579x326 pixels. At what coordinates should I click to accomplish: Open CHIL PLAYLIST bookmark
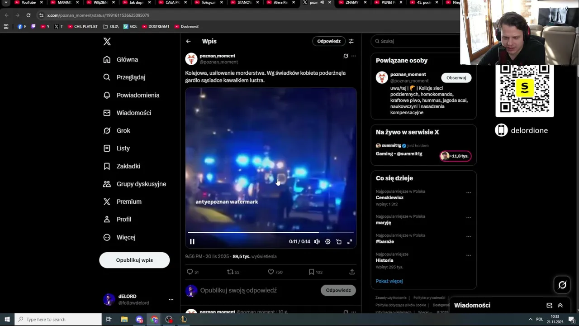coord(83,27)
